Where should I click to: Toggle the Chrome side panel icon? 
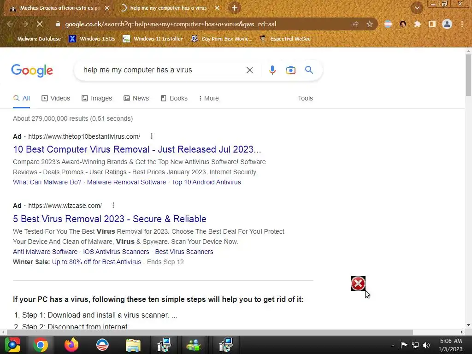point(432,24)
